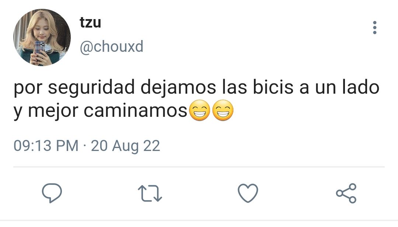Open the three-dot more options menu
The image size is (398, 227).
pos(375,27)
